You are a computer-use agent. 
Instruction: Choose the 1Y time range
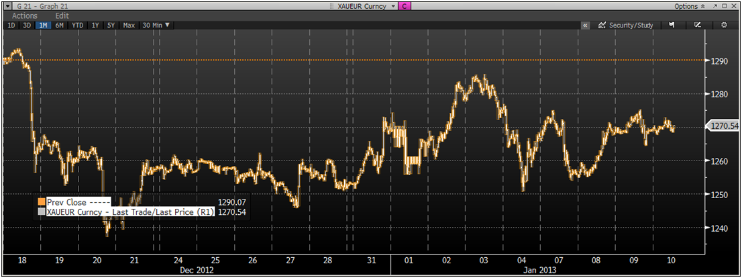(95, 25)
